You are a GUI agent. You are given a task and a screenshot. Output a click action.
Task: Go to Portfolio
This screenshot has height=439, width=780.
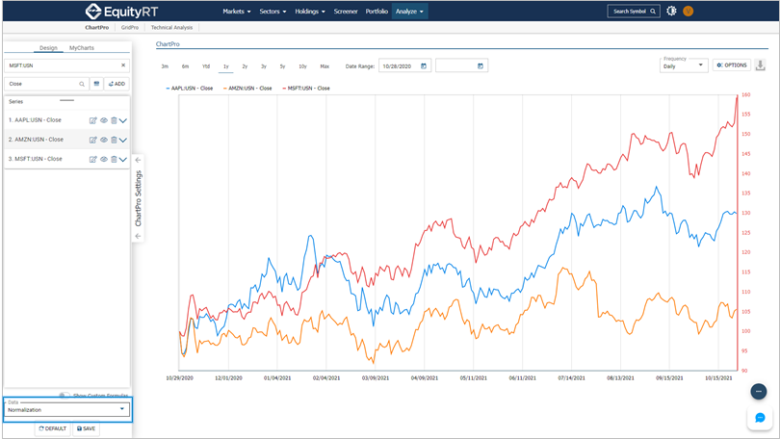[377, 11]
